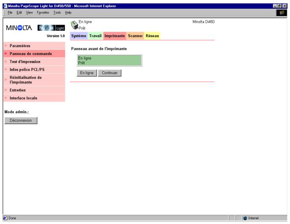Open the Tools menu
Image resolution: width=290 pixels, height=224 pixels.
[x=57, y=12]
